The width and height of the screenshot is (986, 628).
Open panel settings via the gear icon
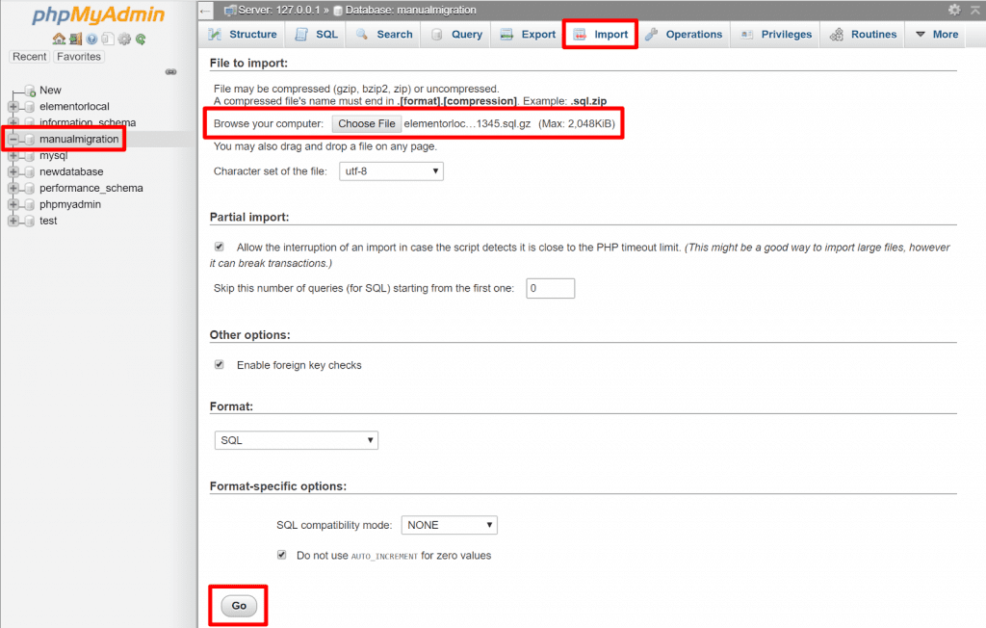click(123, 39)
